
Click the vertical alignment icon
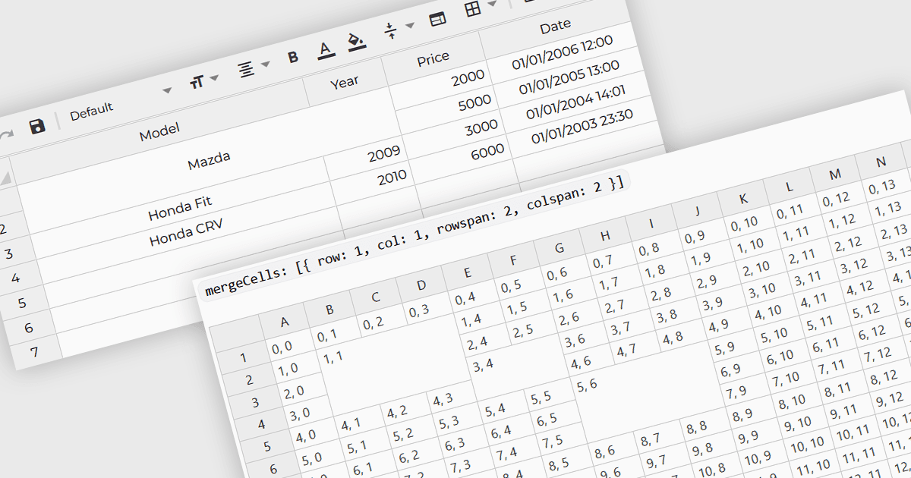390,30
